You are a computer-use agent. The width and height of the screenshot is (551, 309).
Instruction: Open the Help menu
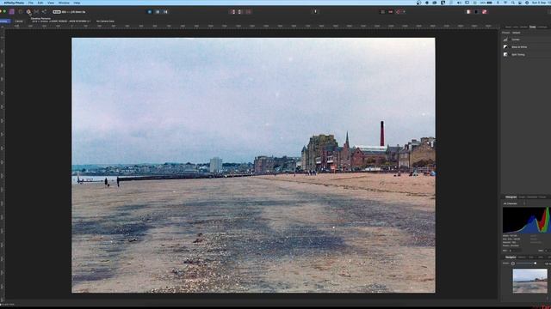77,3
